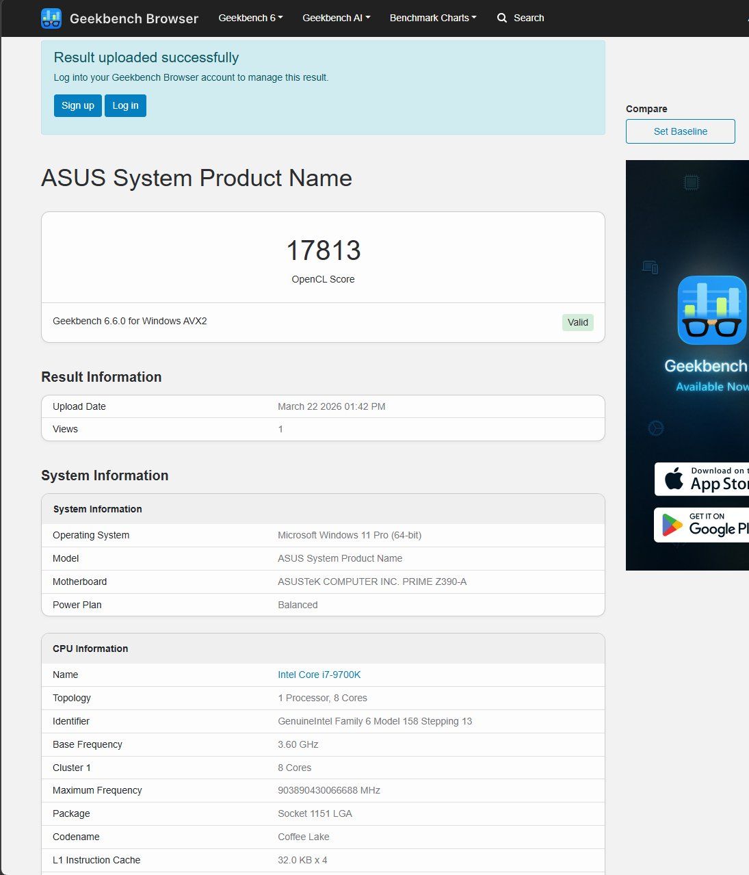Click the search magnifier icon
Image resolution: width=749 pixels, height=875 pixels.
pyautogui.click(x=502, y=18)
